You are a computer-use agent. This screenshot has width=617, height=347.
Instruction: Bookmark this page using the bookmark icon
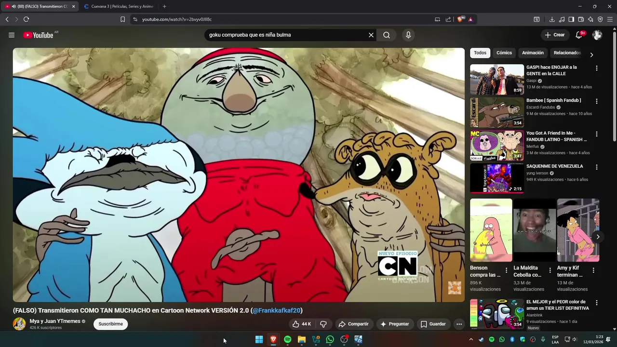122,19
